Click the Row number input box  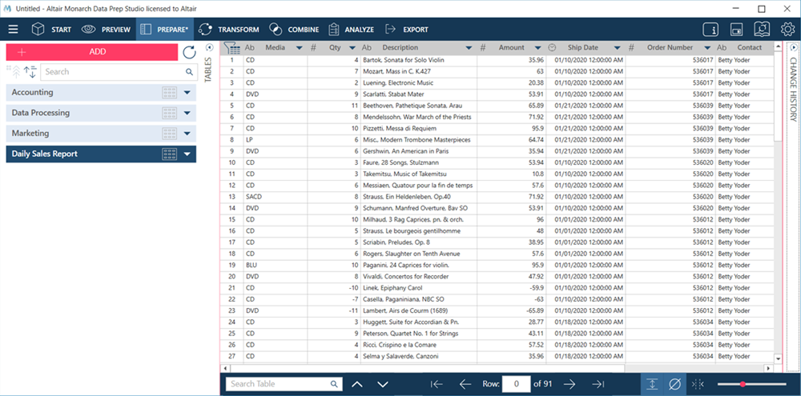coord(516,384)
